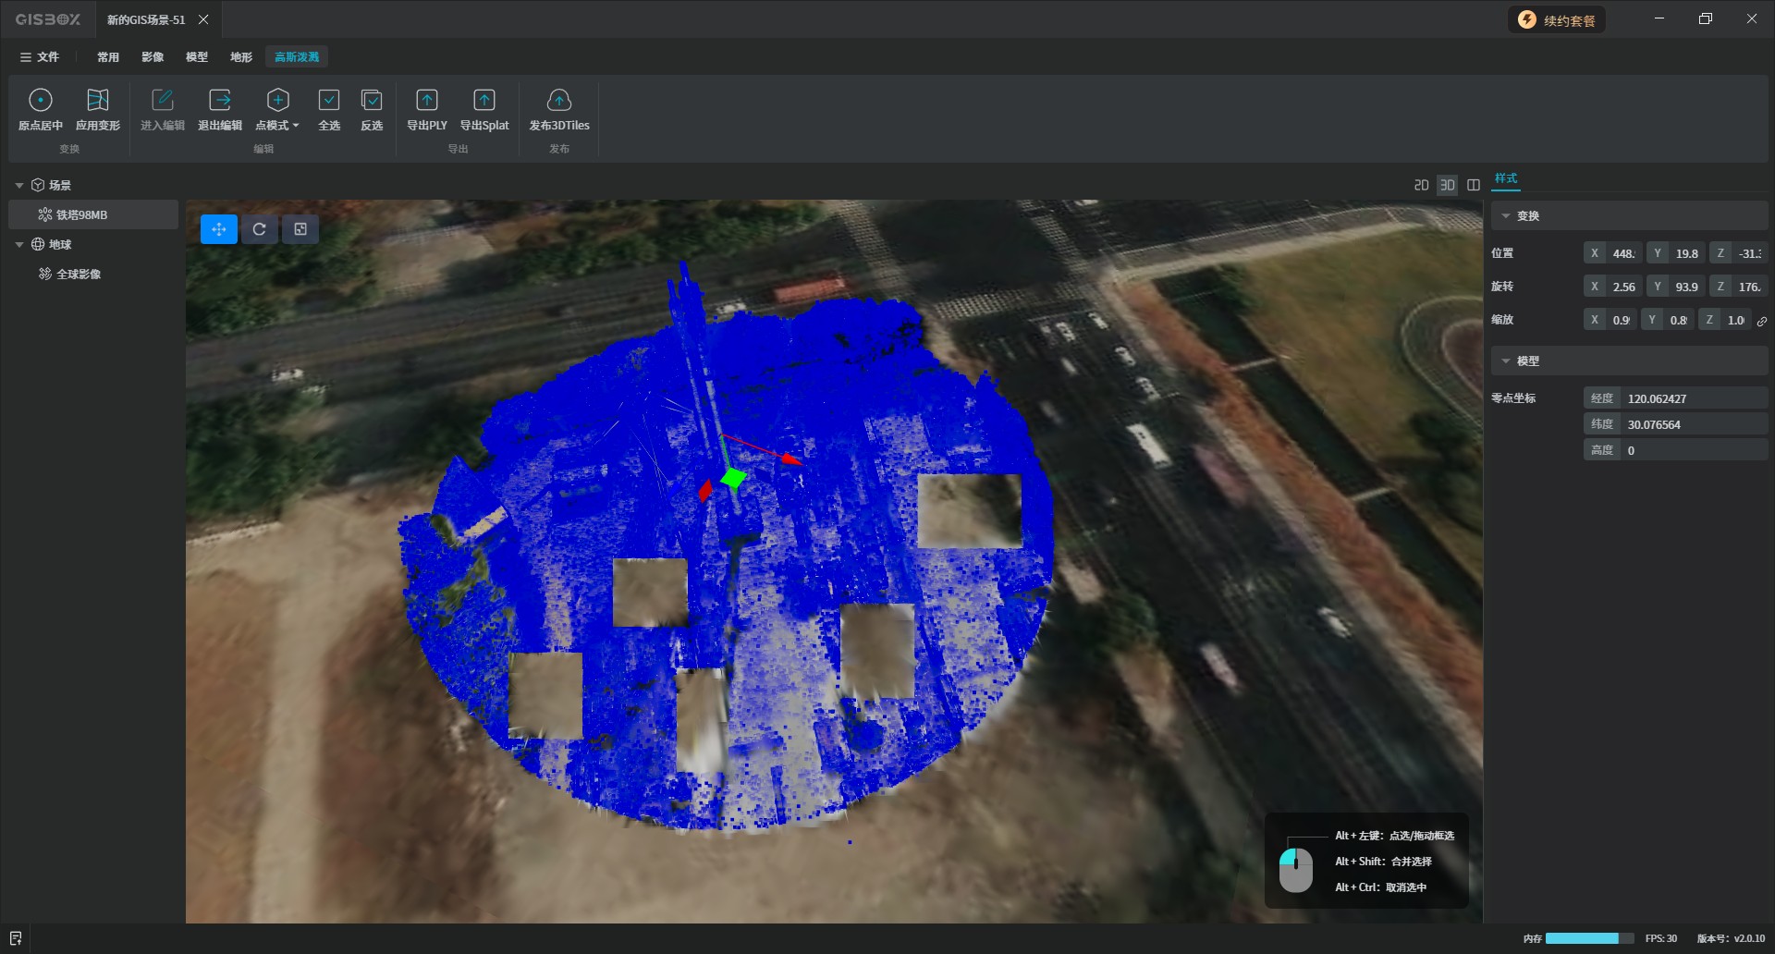1775x954 pixels.
Task: Collapse the 场景 tree node
Action: click(x=19, y=186)
